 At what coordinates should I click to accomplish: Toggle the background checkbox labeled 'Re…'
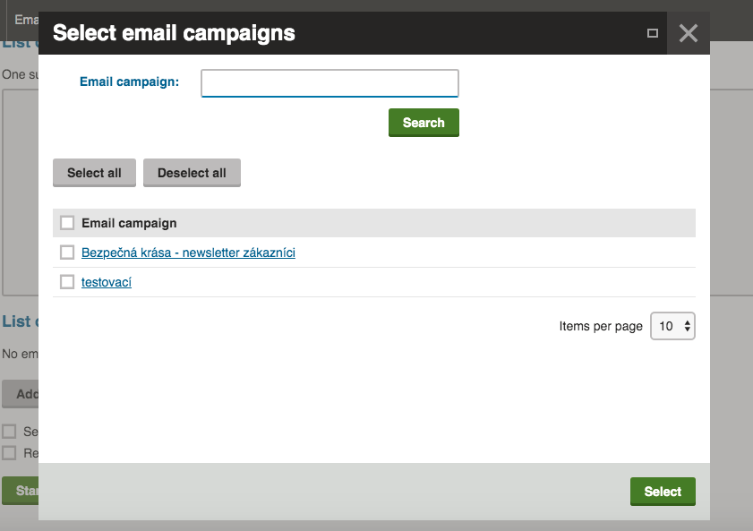10,453
